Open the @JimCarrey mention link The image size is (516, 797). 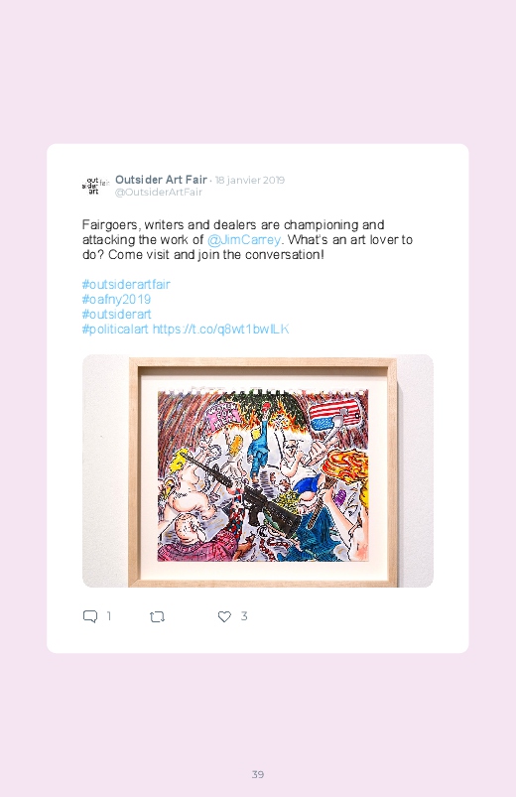click(243, 240)
